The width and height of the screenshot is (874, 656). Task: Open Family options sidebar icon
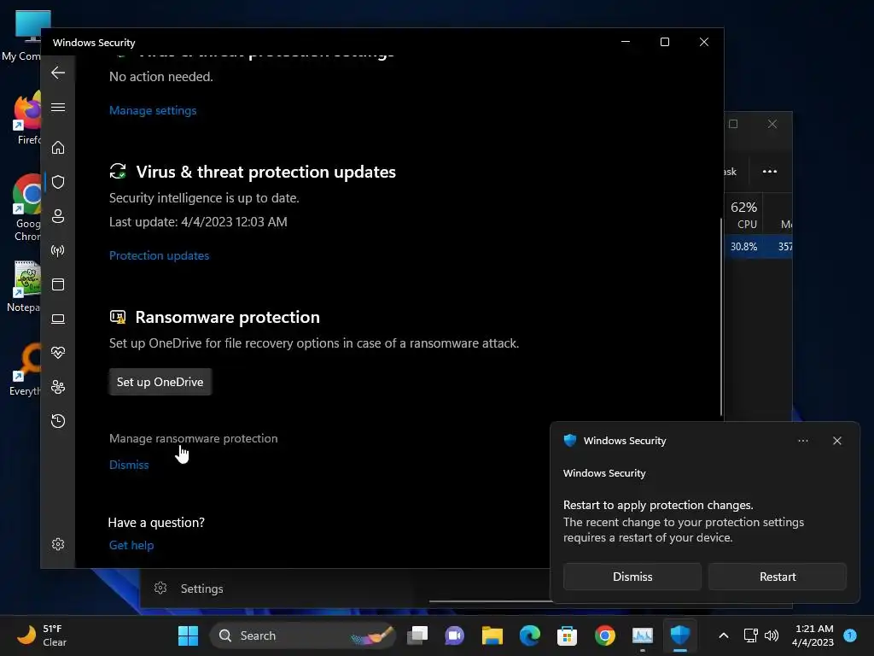tap(58, 387)
